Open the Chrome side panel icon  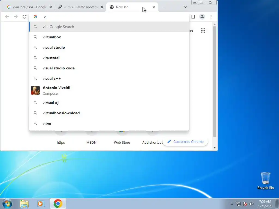[193, 17]
